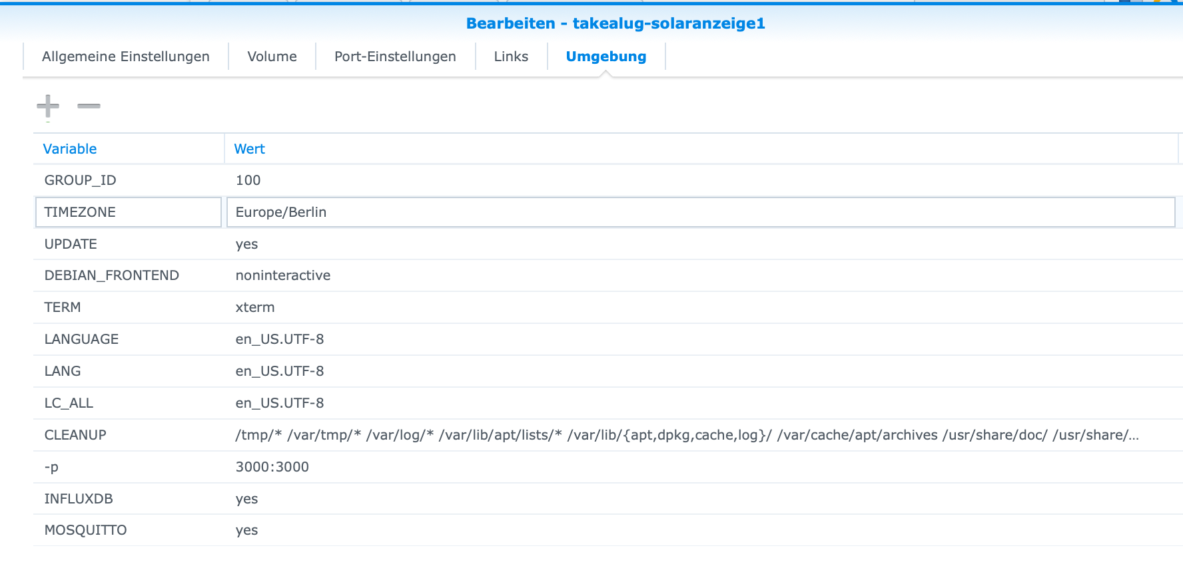Image resolution: width=1183 pixels, height=564 pixels.
Task: Edit the TIMEZONE variable name field
Action: (128, 212)
